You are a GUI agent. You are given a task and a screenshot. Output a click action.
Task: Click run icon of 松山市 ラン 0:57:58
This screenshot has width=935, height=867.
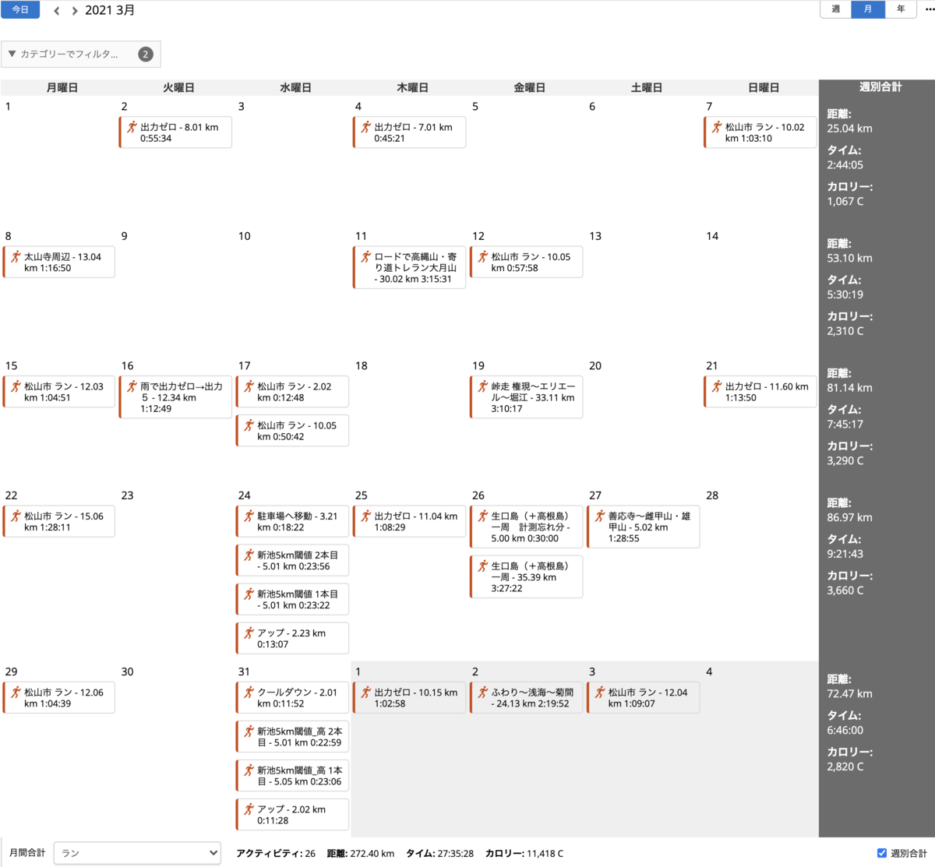[482, 256]
